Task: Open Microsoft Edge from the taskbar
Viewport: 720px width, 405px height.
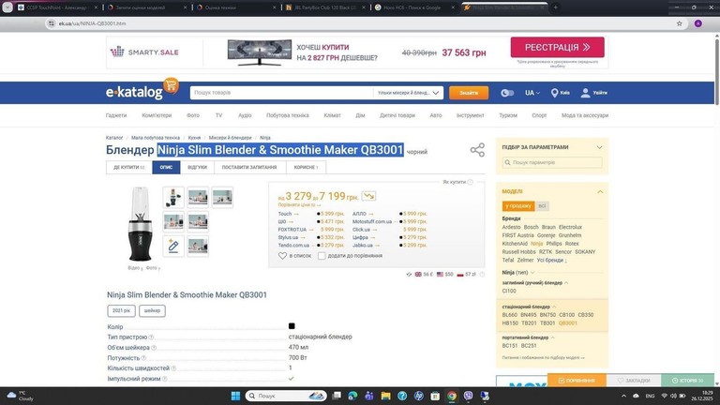Action: [352, 396]
